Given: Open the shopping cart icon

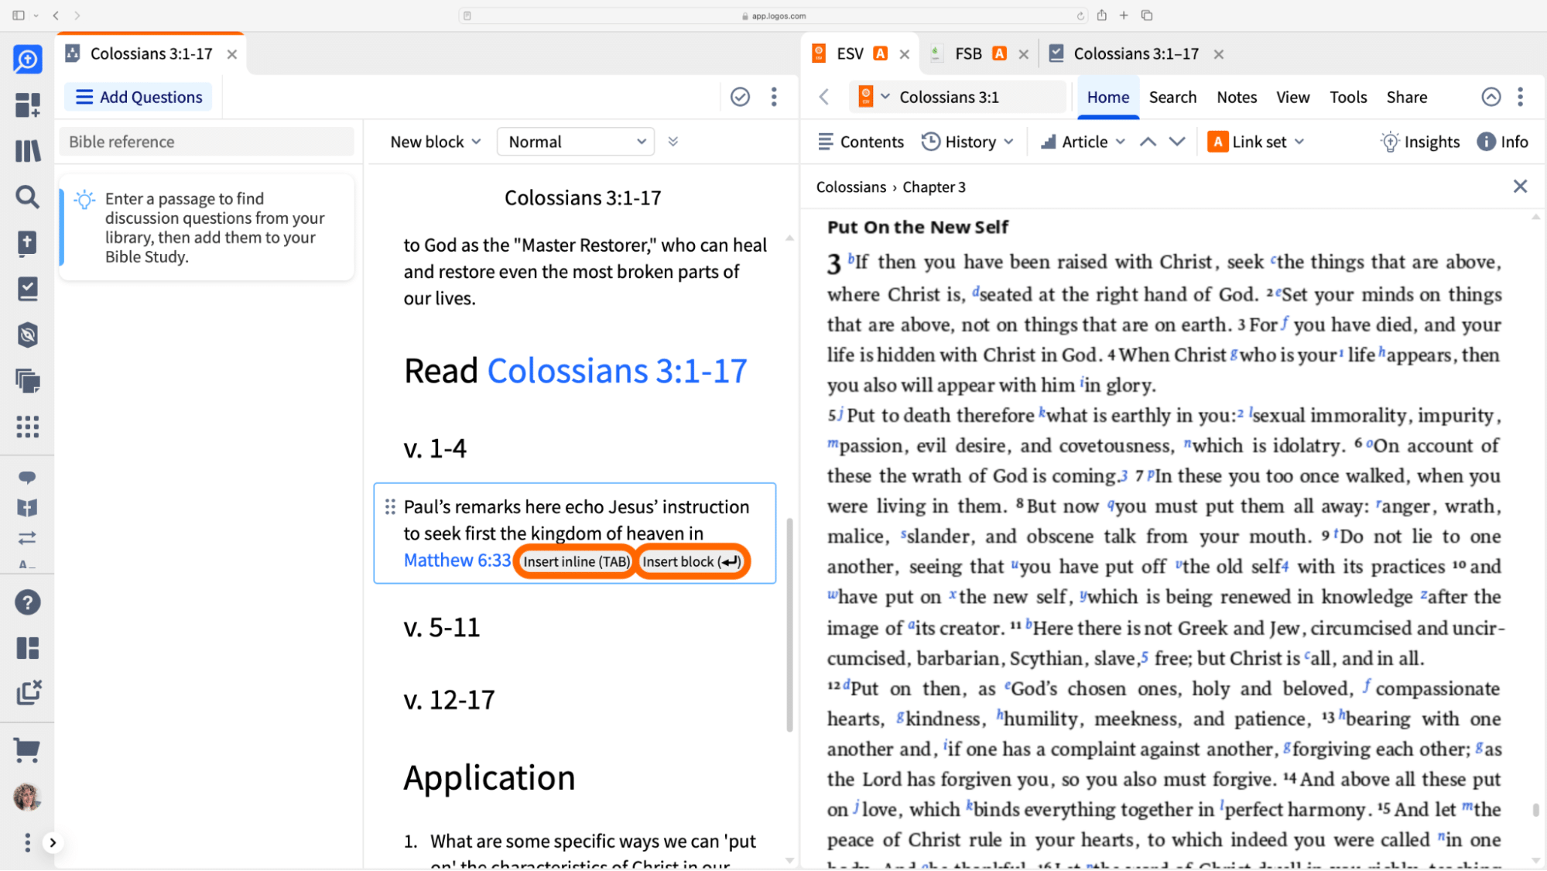Looking at the screenshot, I should [27, 749].
